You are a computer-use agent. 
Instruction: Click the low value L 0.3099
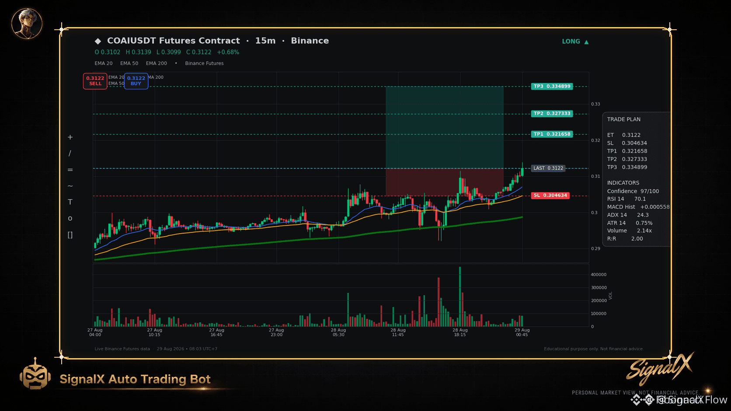(169, 52)
